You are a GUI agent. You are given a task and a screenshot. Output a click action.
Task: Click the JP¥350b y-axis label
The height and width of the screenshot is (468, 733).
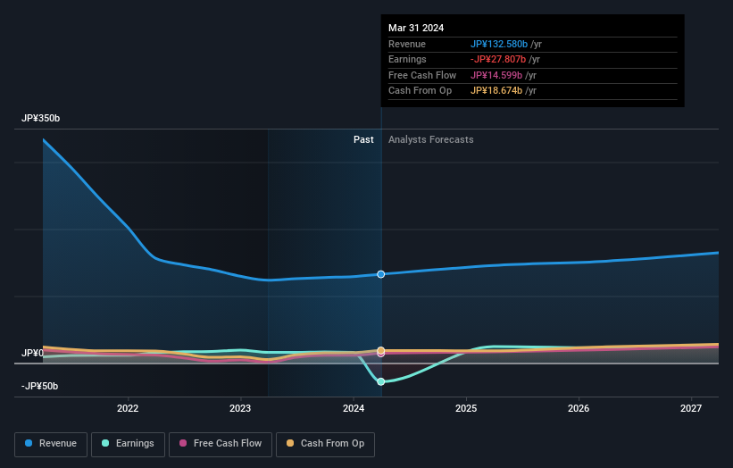(x=41, y=118)
